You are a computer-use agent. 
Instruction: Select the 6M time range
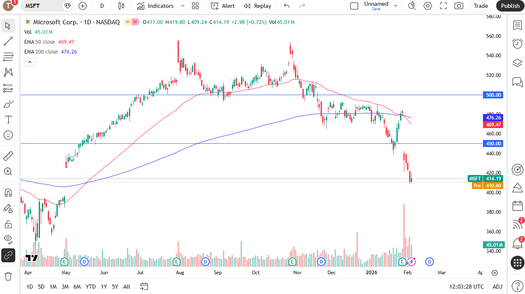77,287
